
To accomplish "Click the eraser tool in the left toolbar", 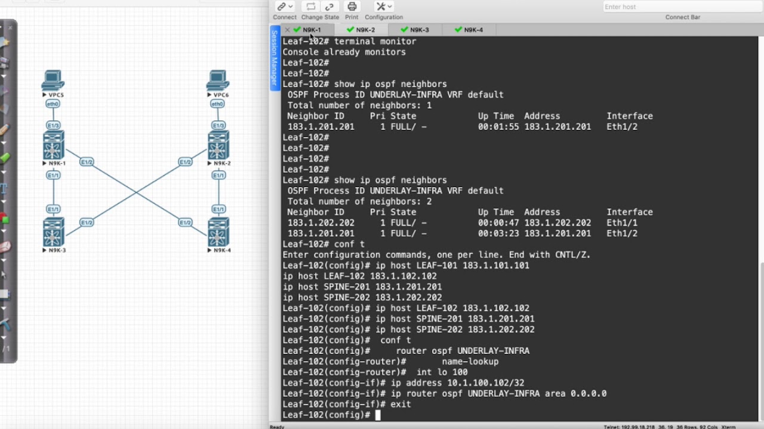I will [x=4, y=247].
